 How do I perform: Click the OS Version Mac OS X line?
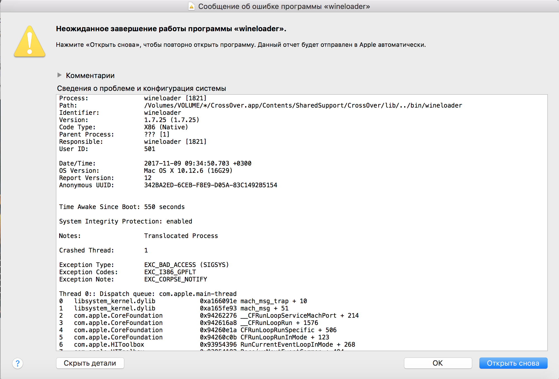click(188, 171)
